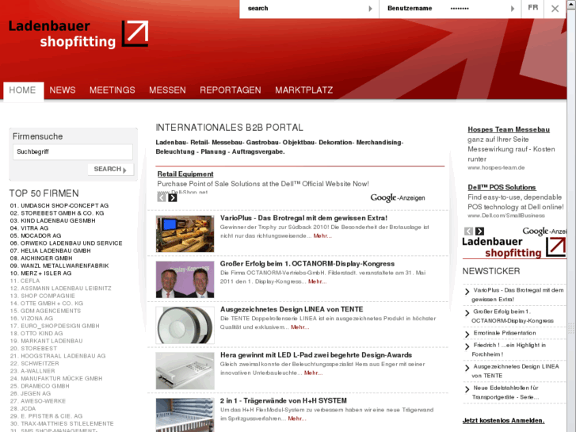
Task: Click Mehr link of VarioPlus article
Action: 322,236
